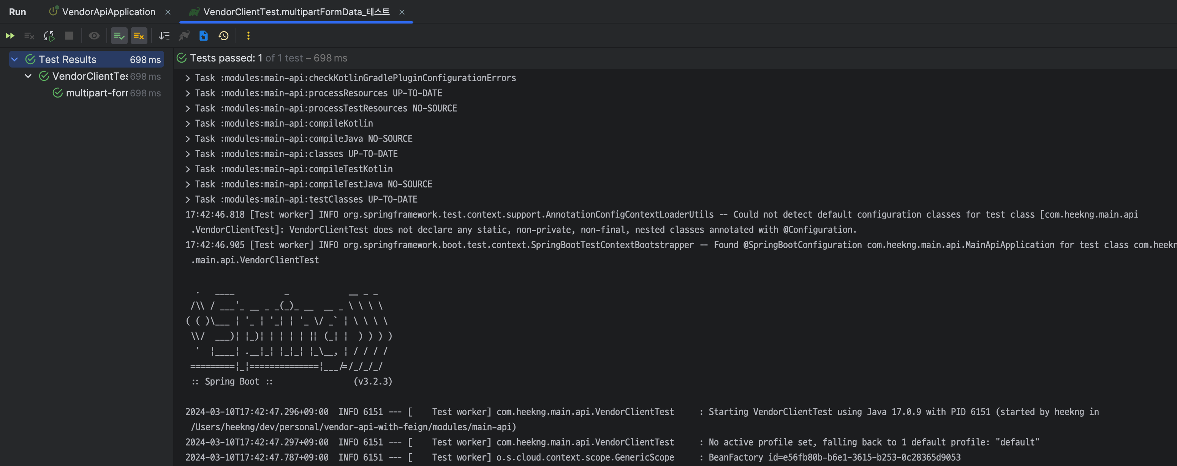This screenshot has height=466, width=1177.
Task: Select the VendorClientTest class row
Action: 86,76
